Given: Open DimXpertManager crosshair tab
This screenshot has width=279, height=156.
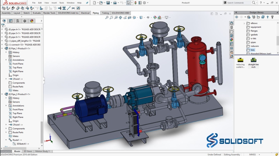Looking at the screenshot, I should click(x=25, y=21).
